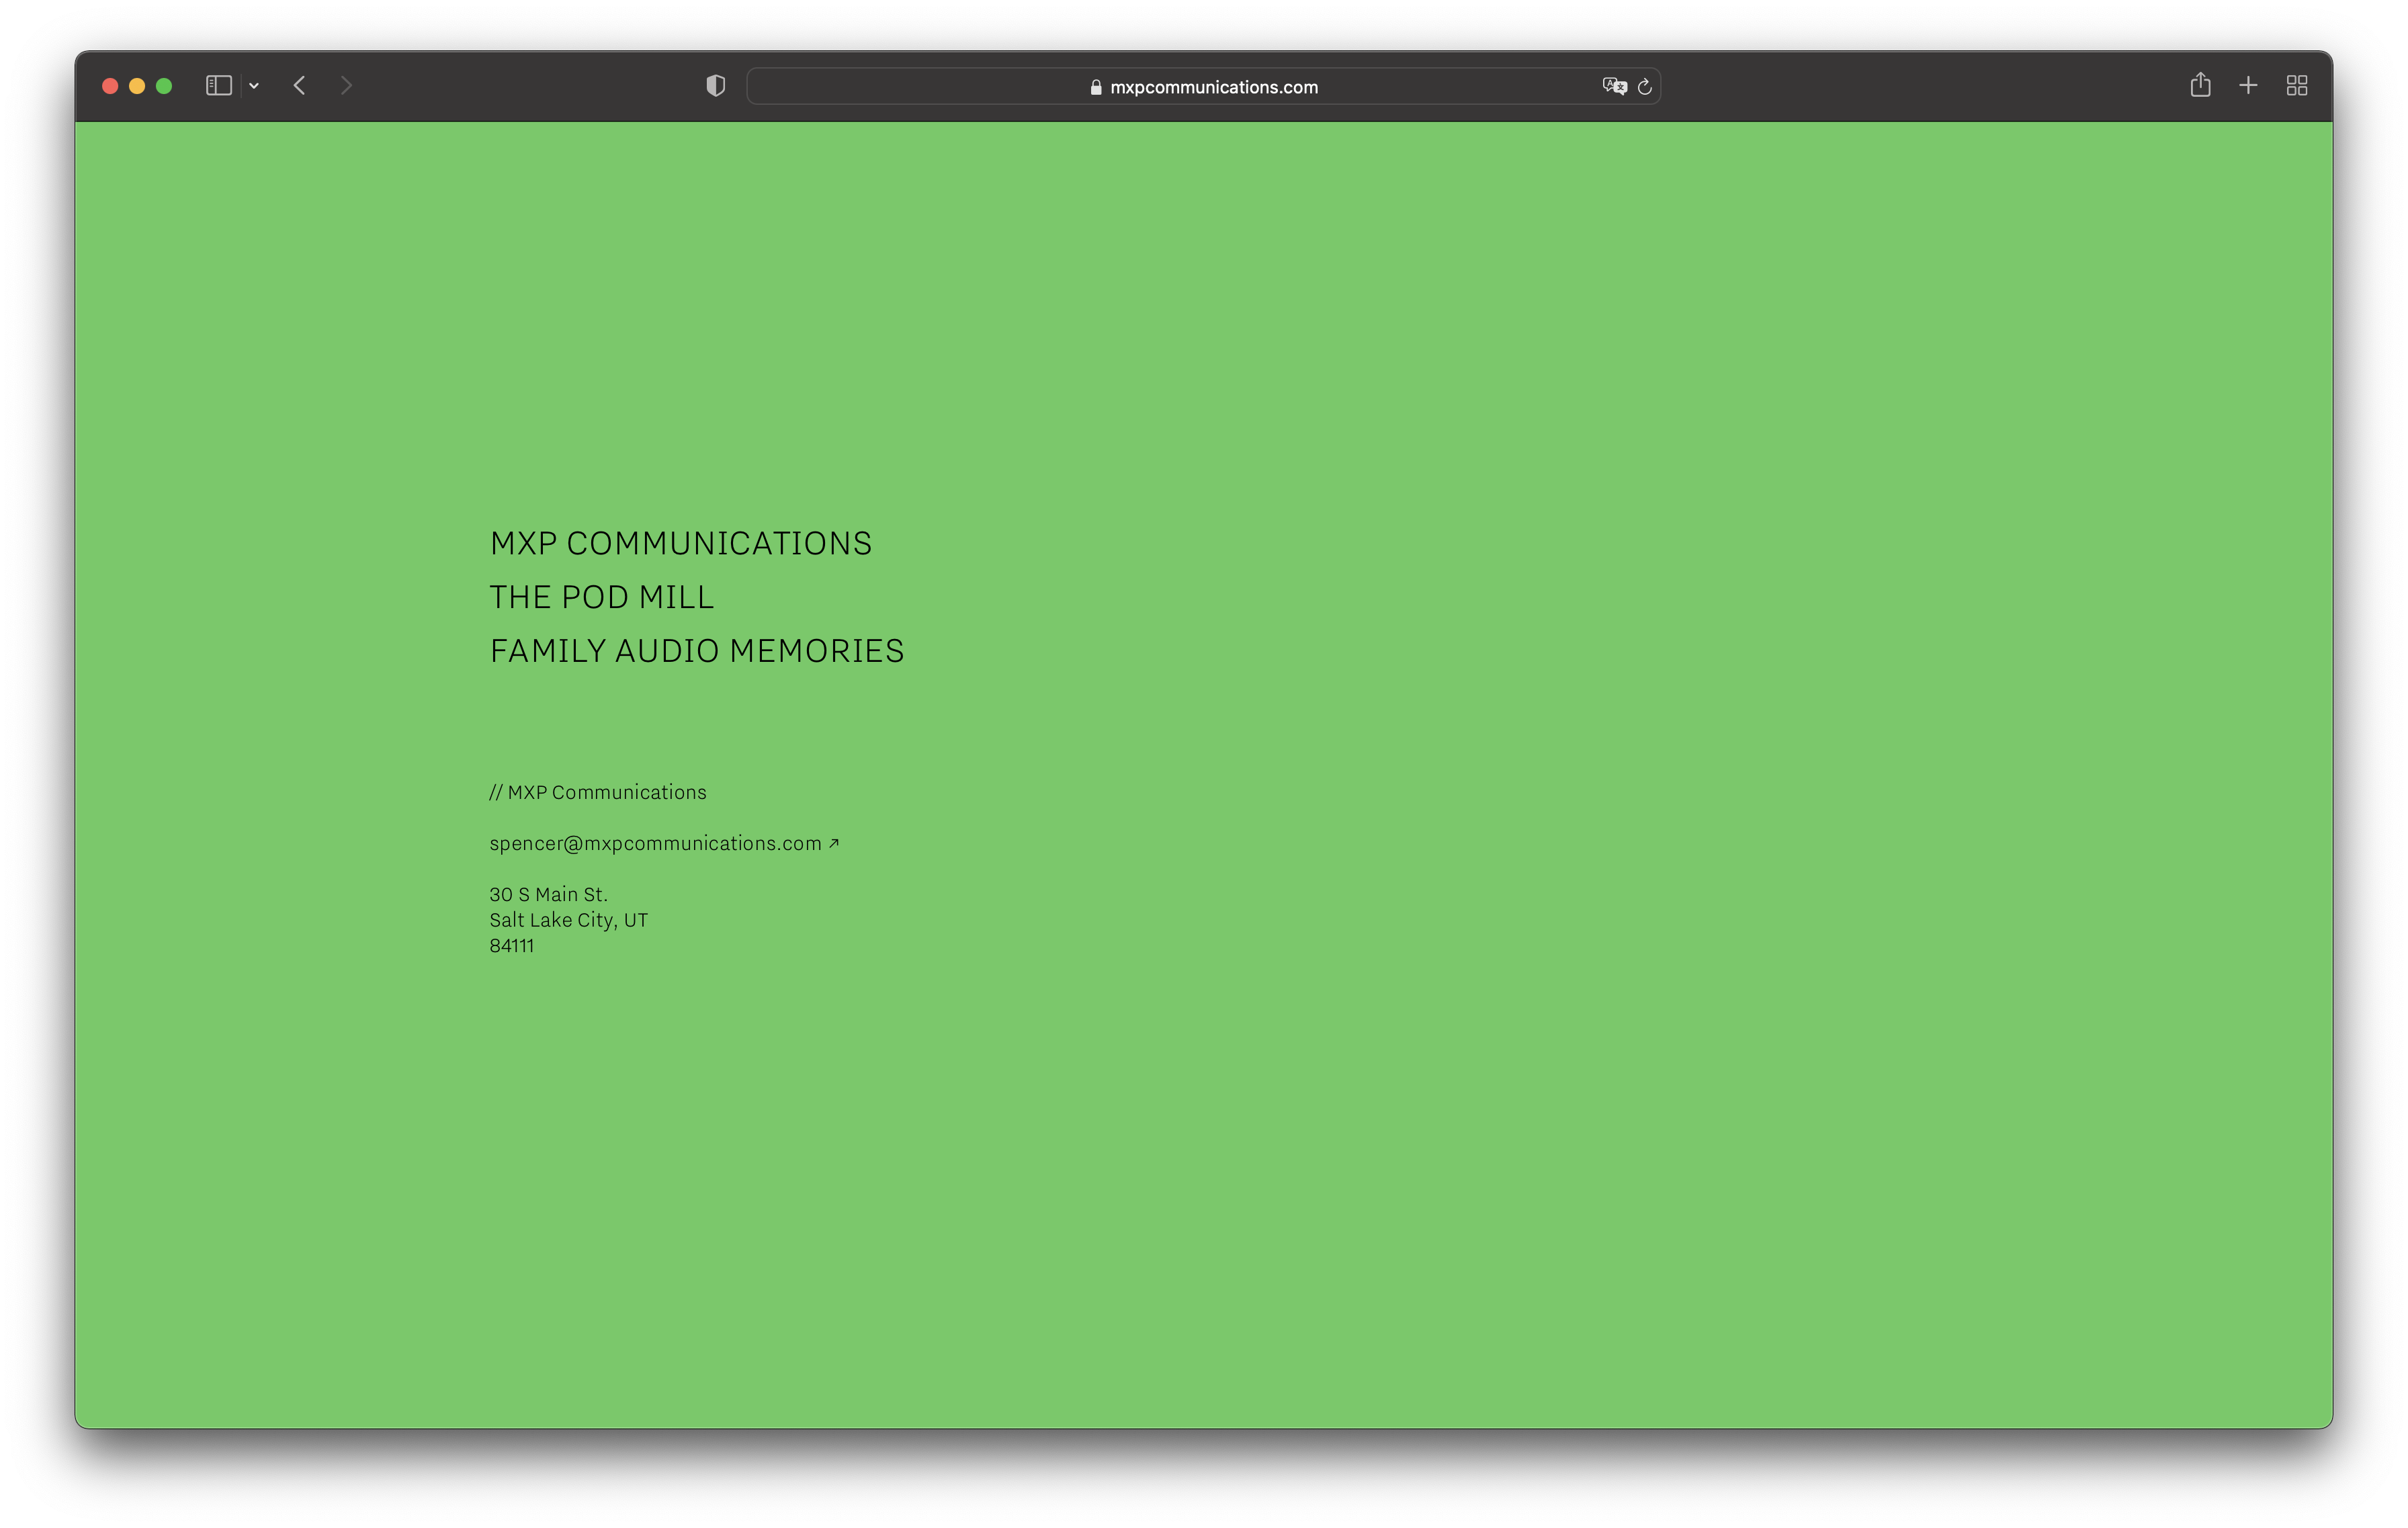Open a new tab with plus
The image size is (2408, 1528).
pyautogui.click(x=2248, y=86)
